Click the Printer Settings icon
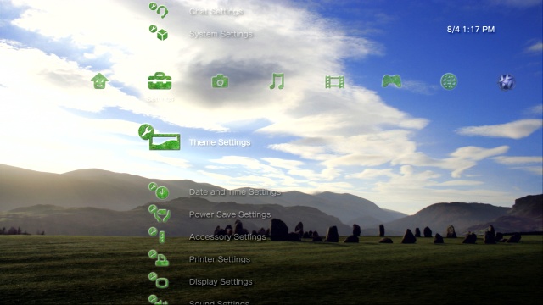Image resolution: width=543 pixels, height=305 pixels. point(159,258)
